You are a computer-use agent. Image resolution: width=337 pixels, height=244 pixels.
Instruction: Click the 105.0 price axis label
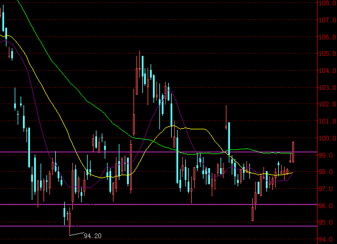[328, 54]
